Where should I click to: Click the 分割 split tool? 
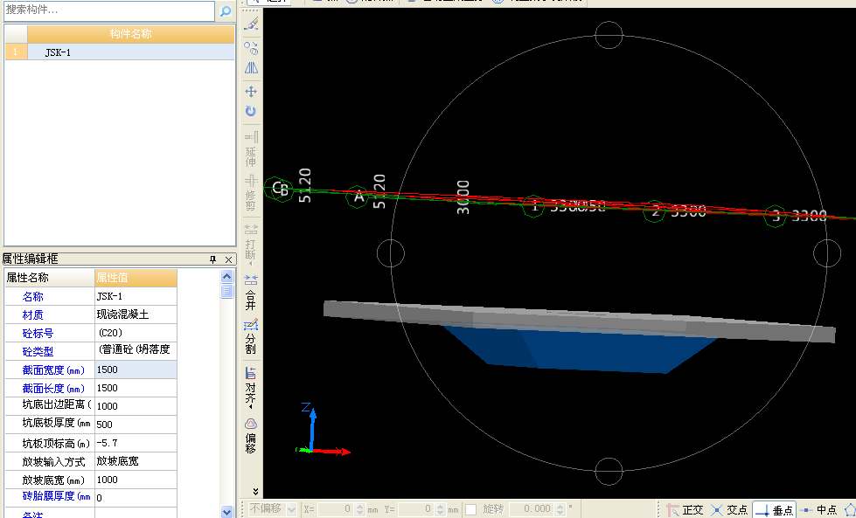tap(251, 337)
